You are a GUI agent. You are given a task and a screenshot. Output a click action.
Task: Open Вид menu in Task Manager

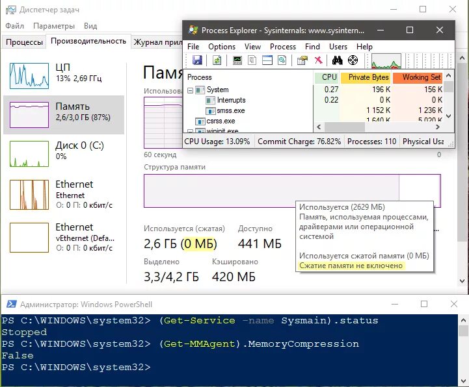[90, 26]
